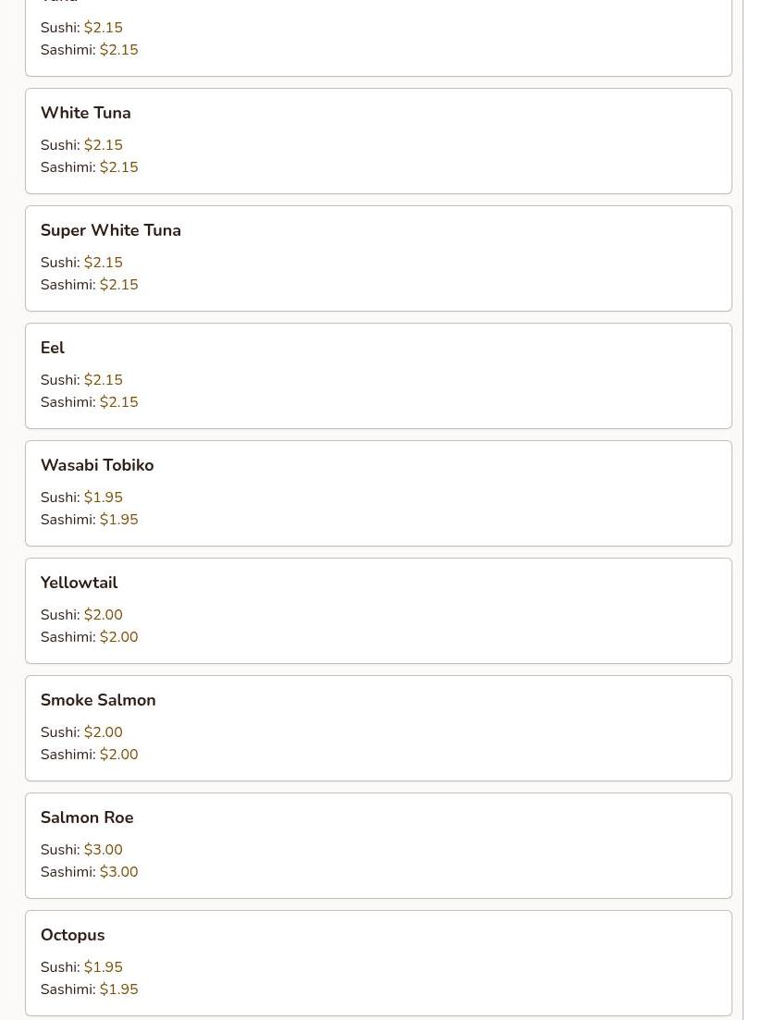Click Eel sashimi price $2.15
The height and width of the screenshot is (1020, 762).
119,402
